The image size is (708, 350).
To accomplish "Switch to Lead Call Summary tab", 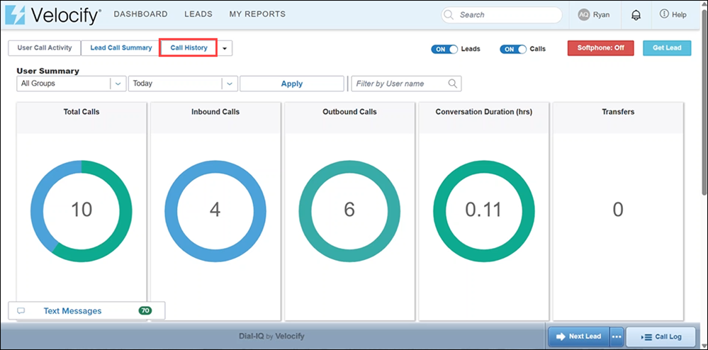I will [121, 48].
